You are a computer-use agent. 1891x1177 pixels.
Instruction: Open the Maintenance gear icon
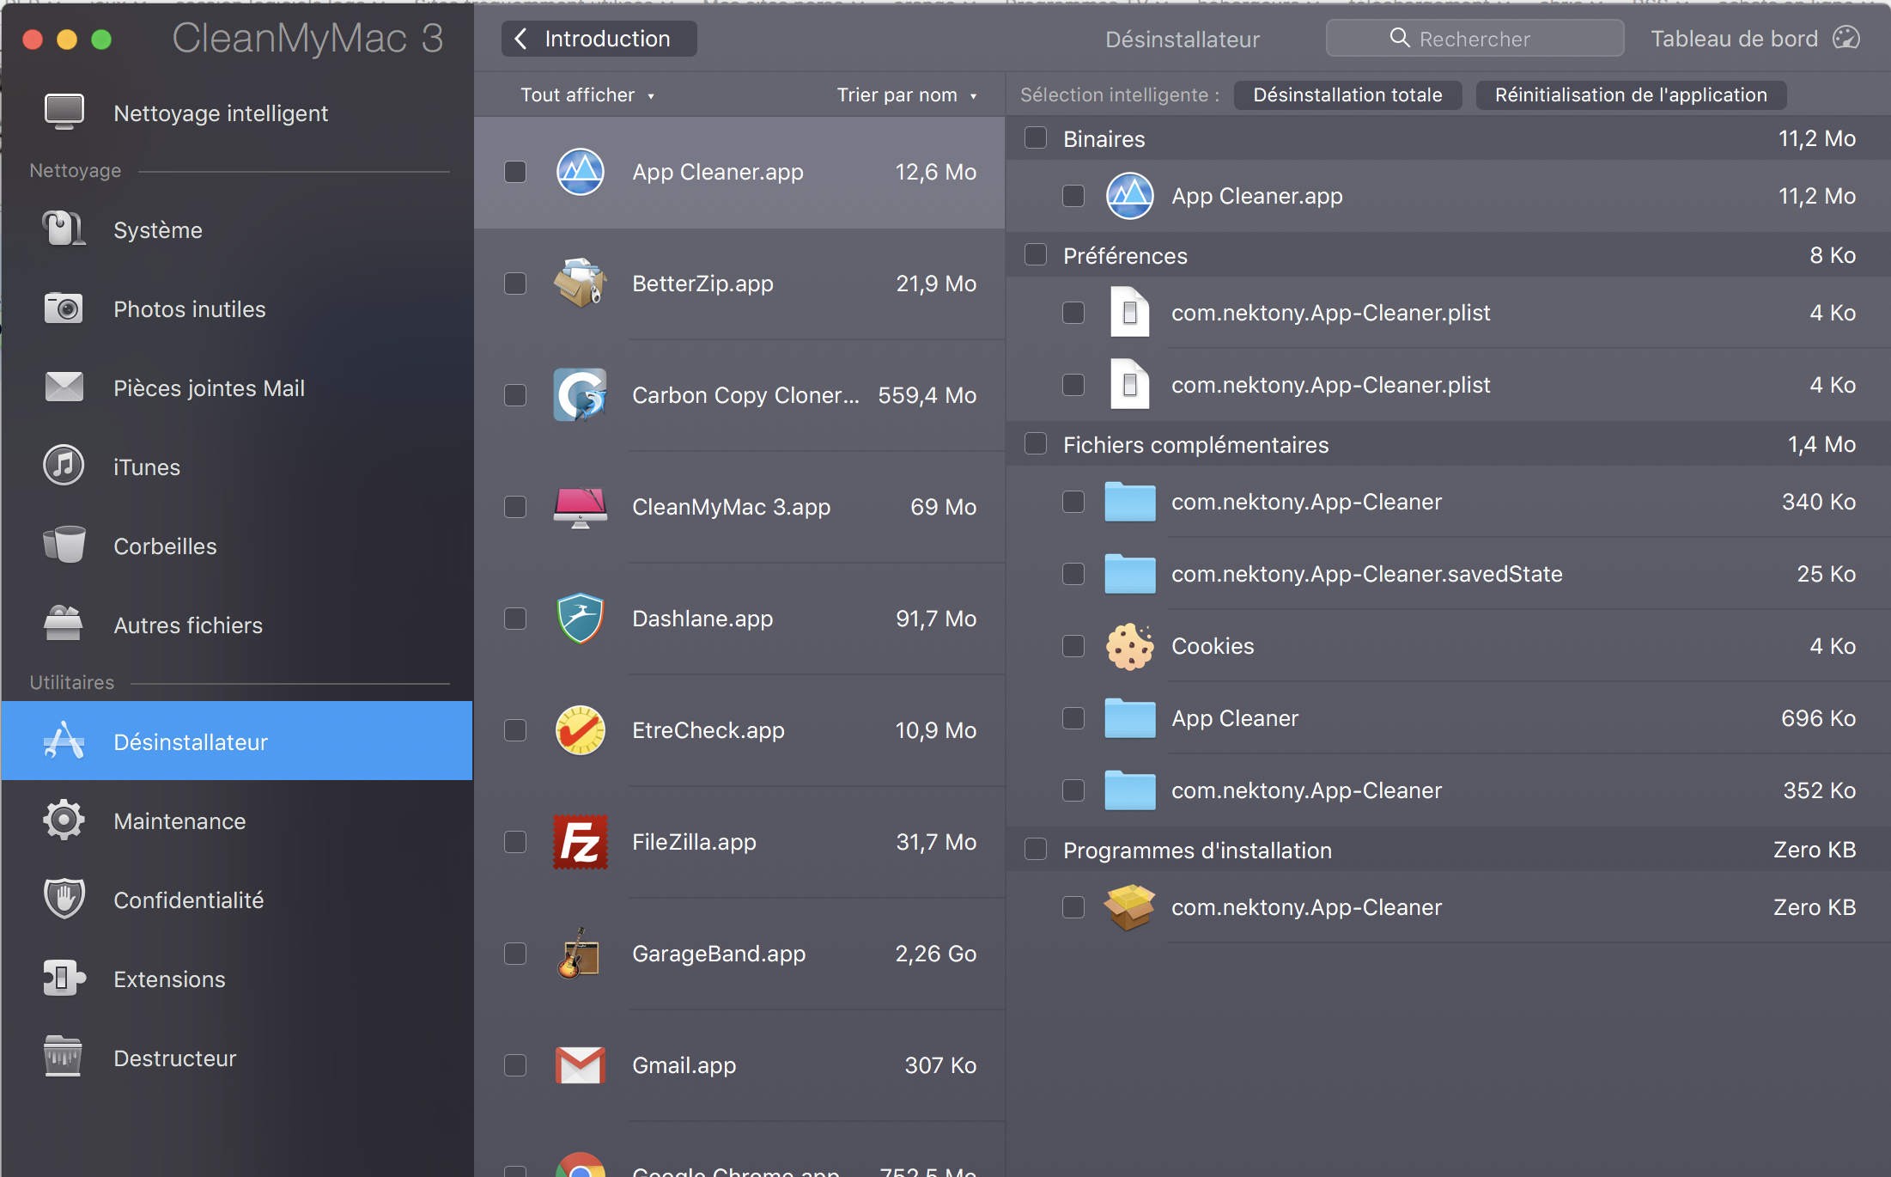coord(64,820)
